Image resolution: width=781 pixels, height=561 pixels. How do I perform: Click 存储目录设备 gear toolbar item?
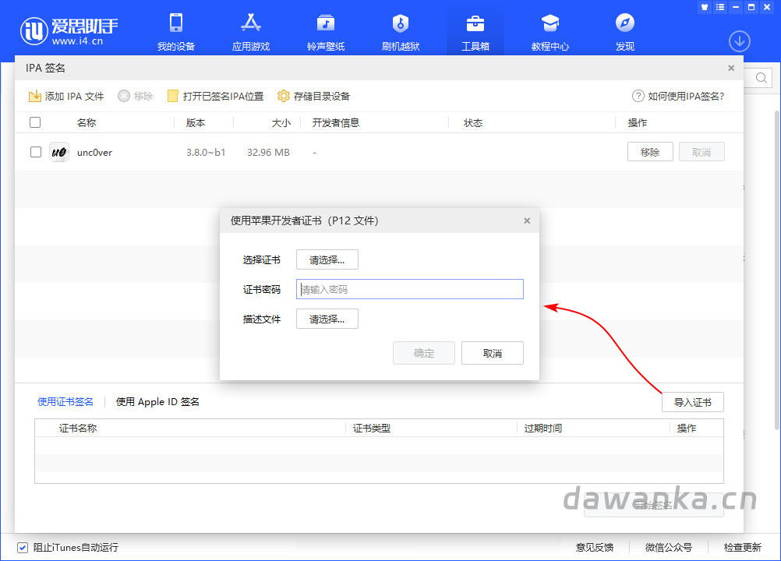click(314, 96)
